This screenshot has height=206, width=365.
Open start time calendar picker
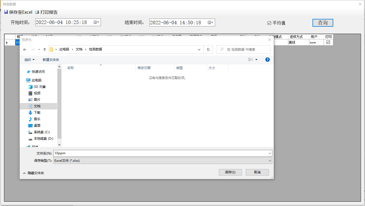pos(97,22)
